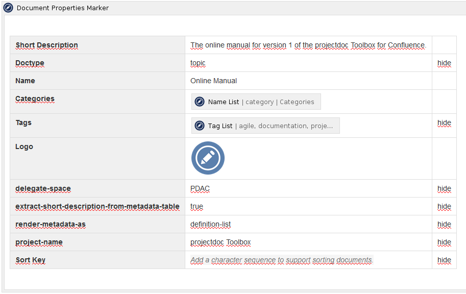Screen dimensions: 466x294
Task: Click the definition-list value cell
Action: pos(210,225)
